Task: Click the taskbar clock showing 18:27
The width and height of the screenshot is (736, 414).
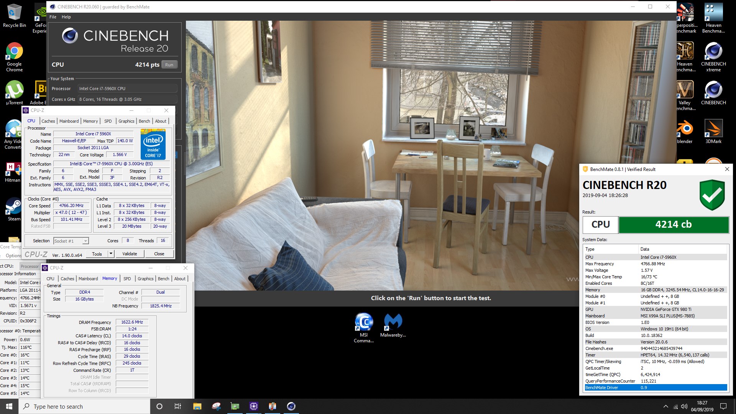Action: (x=702, y=406)
